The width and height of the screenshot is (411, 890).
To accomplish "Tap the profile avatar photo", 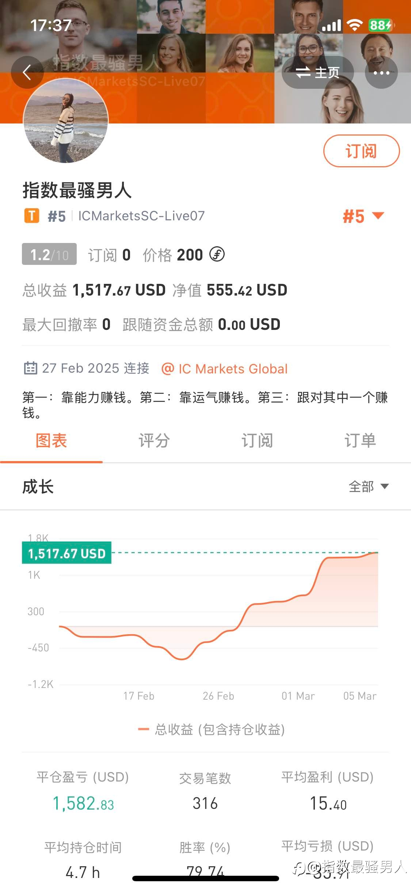I will click(x=66, y=121).
